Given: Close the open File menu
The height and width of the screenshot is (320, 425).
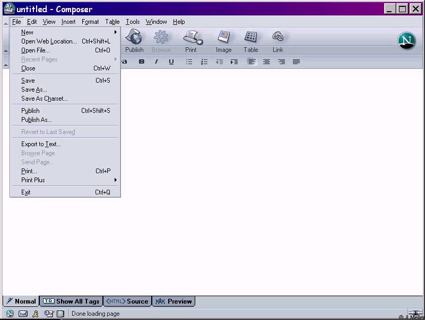Looking at the screenshot, I should (16, 22).
